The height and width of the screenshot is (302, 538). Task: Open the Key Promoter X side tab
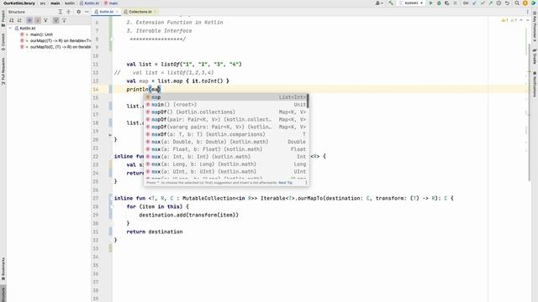(x=535, y=26)
